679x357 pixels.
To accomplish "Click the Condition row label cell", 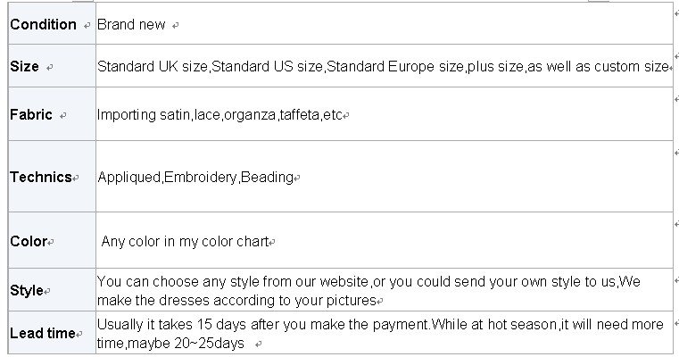I will coord(43,24).
